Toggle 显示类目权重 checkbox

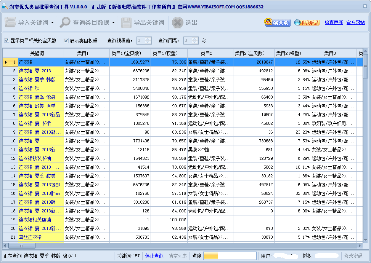click(x=66, y=41)
